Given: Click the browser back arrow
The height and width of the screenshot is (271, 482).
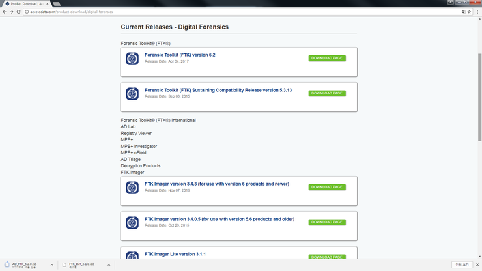Looking at the screenshot, I should pos(5,12).
